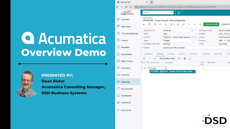Select the DETAILS tab
230x129 pixels.
point(160,54)
